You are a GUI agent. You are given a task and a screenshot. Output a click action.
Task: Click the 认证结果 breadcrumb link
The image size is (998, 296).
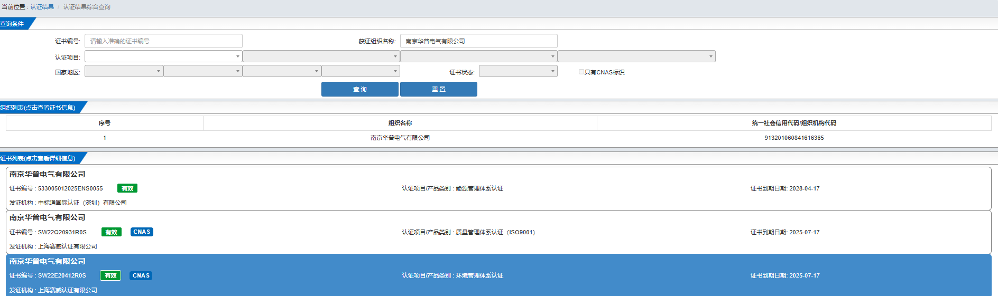click(x=42, y=7)
